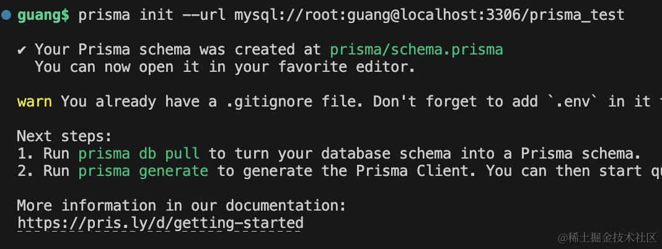The width and height of the screenshot is (662, 249).
Task: Click the green 'prisma generate' command
Action: click(x=143, y=170)
